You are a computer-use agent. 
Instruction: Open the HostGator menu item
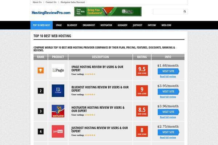[x=106, y=25]
